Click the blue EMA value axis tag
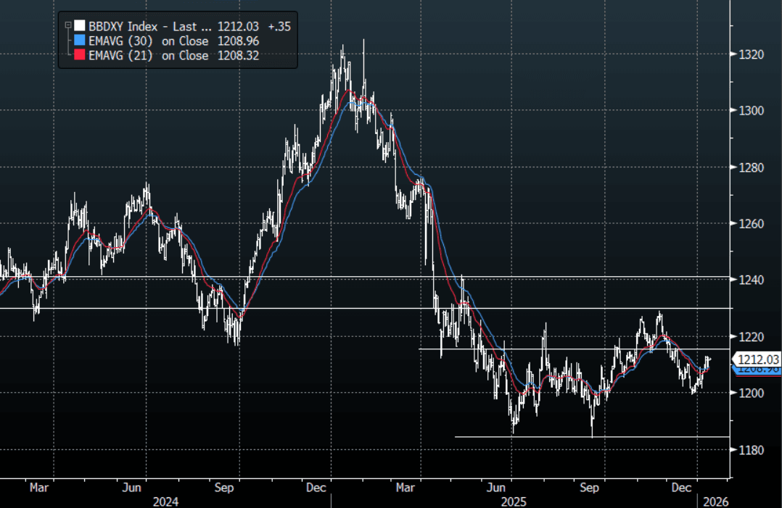The width and height of the screenshot is (782, 508). (x=757, y=370)
